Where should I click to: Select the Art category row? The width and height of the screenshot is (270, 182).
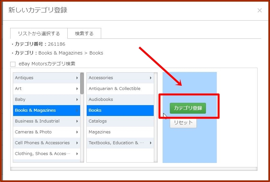[x=47, y=89]
